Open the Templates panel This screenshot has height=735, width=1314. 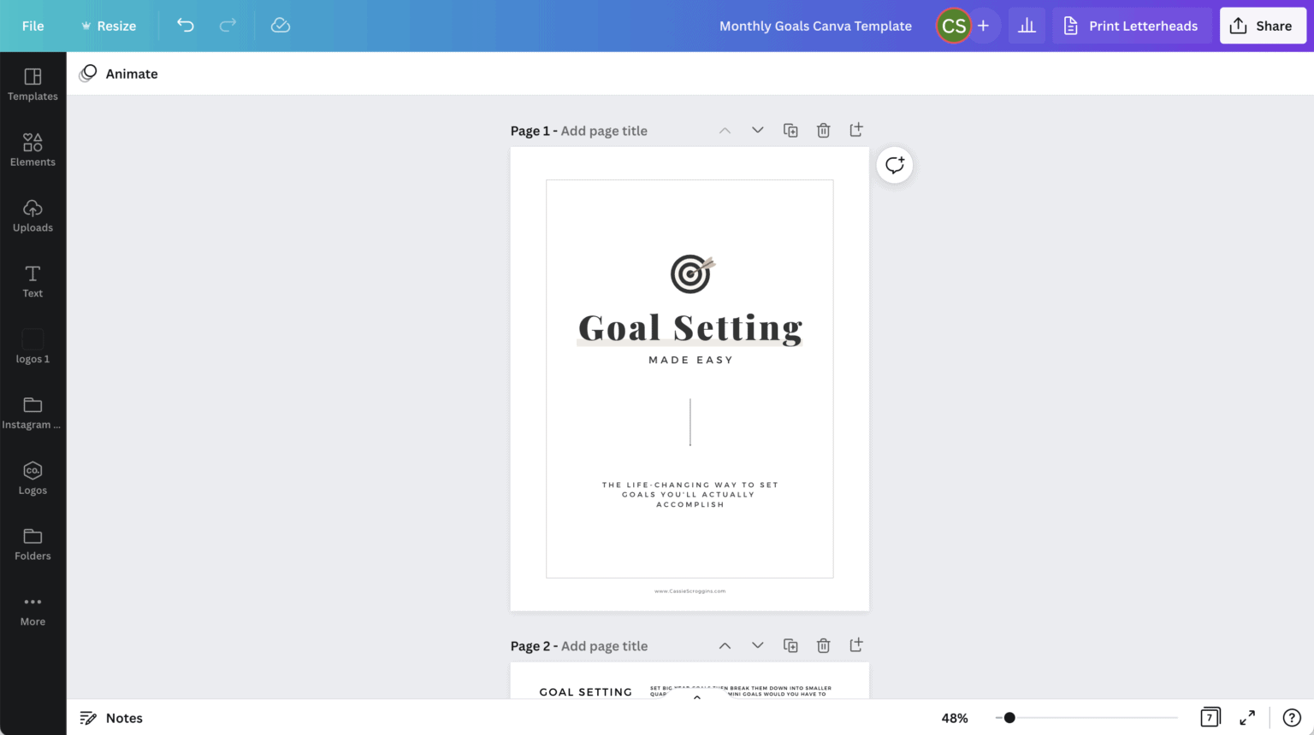pos(33,84)
